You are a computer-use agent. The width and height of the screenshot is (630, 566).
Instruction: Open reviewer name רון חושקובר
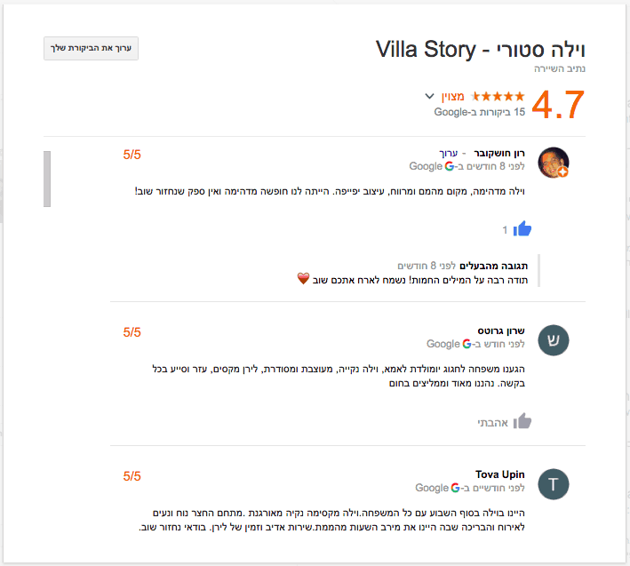pos(500,153)
